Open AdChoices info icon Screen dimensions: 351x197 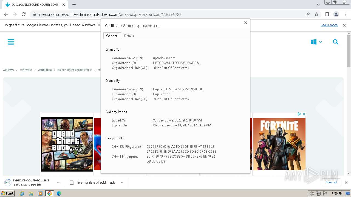pos(299,114)
